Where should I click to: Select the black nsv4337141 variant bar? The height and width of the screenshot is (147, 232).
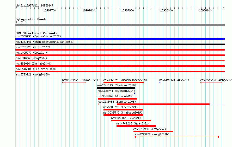click(x=120, y=44)
